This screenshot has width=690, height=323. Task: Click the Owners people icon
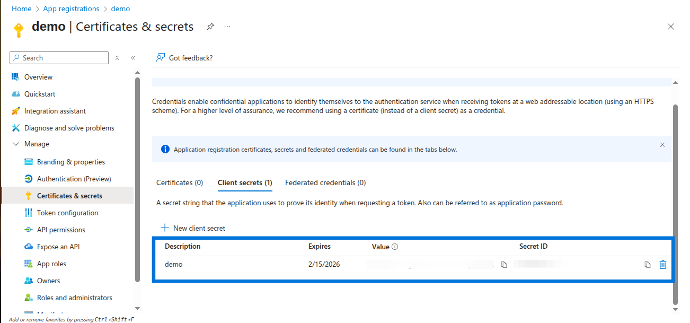pos(28,281)
